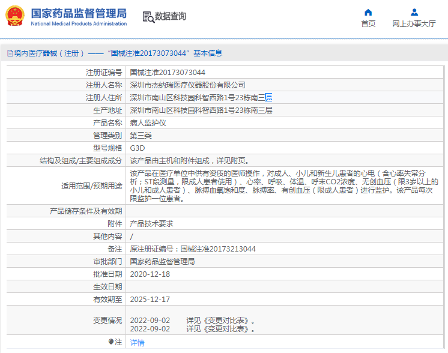This screenshot has width=448, height=353.
Task: Click the 注册人住所 address value
Action: coord(201,98)
